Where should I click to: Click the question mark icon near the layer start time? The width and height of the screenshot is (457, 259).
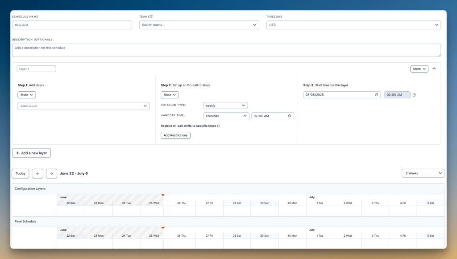(x=415, y=94)
